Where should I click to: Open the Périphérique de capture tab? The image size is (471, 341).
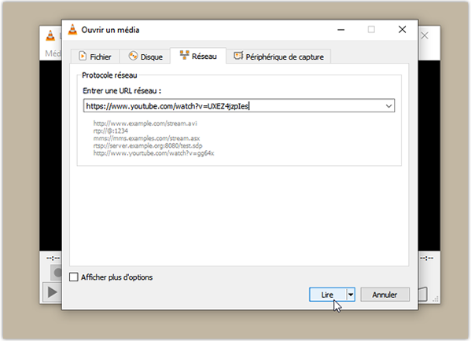click(x=278, y=57)
